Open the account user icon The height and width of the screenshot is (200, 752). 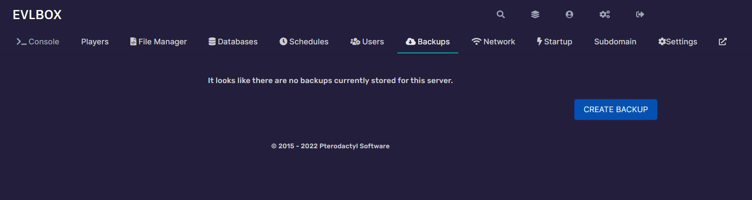[569, 14]
